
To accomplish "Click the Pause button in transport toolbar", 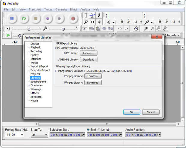I will (x=12, y=19).
